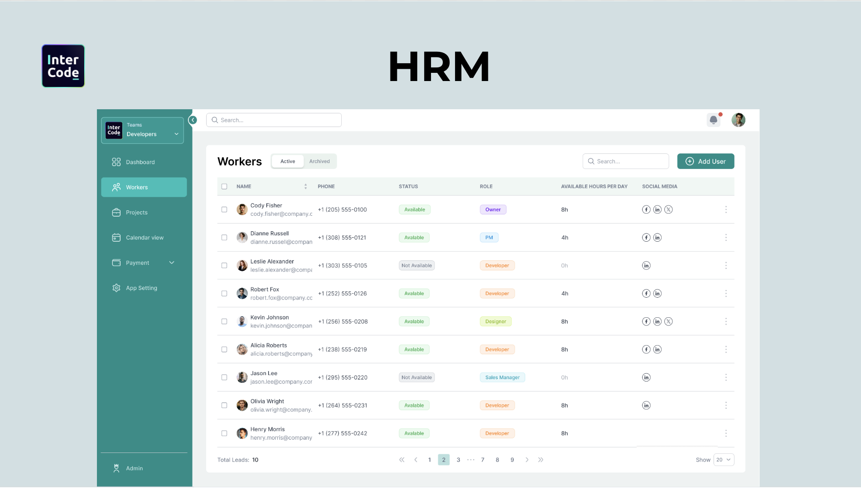
Task: Switch to the Archived workers tab
Action: pyautogui.click(x=319, y=161)
